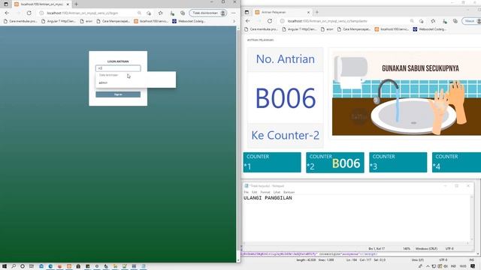This screenshot has width=481, height=270.
Task: Open Notepad Bantuan menu
Action: click(289, 192)
